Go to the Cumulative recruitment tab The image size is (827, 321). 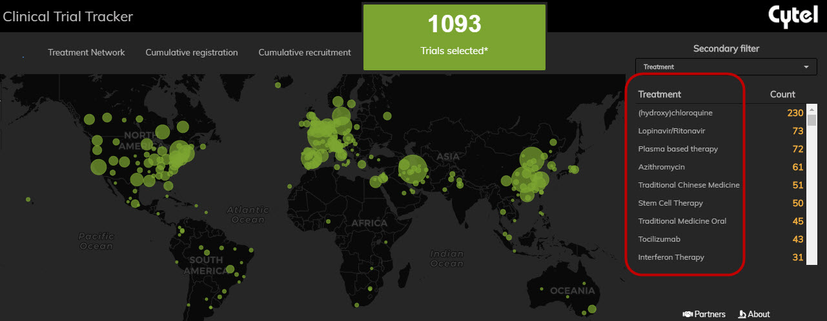coord(305,52)
